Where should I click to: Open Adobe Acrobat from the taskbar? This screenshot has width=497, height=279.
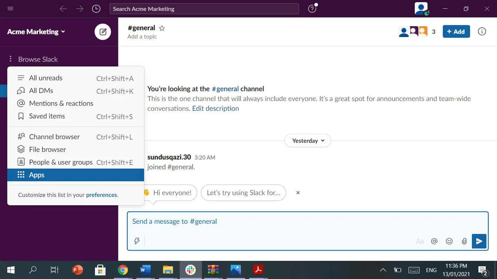coord(258,270)
